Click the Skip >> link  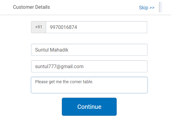147,8
